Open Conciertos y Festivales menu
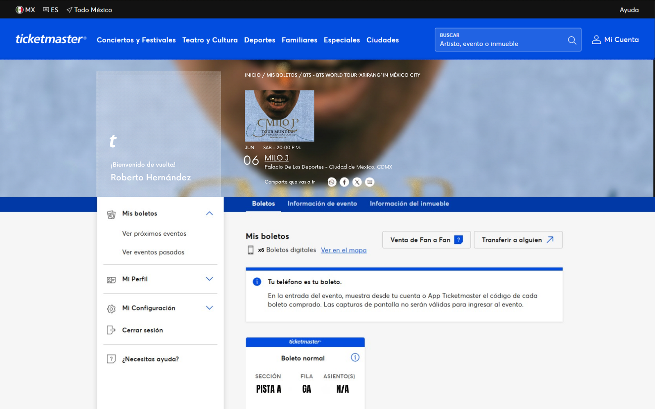This screenshot has height=409, width=655. (136, 40)
